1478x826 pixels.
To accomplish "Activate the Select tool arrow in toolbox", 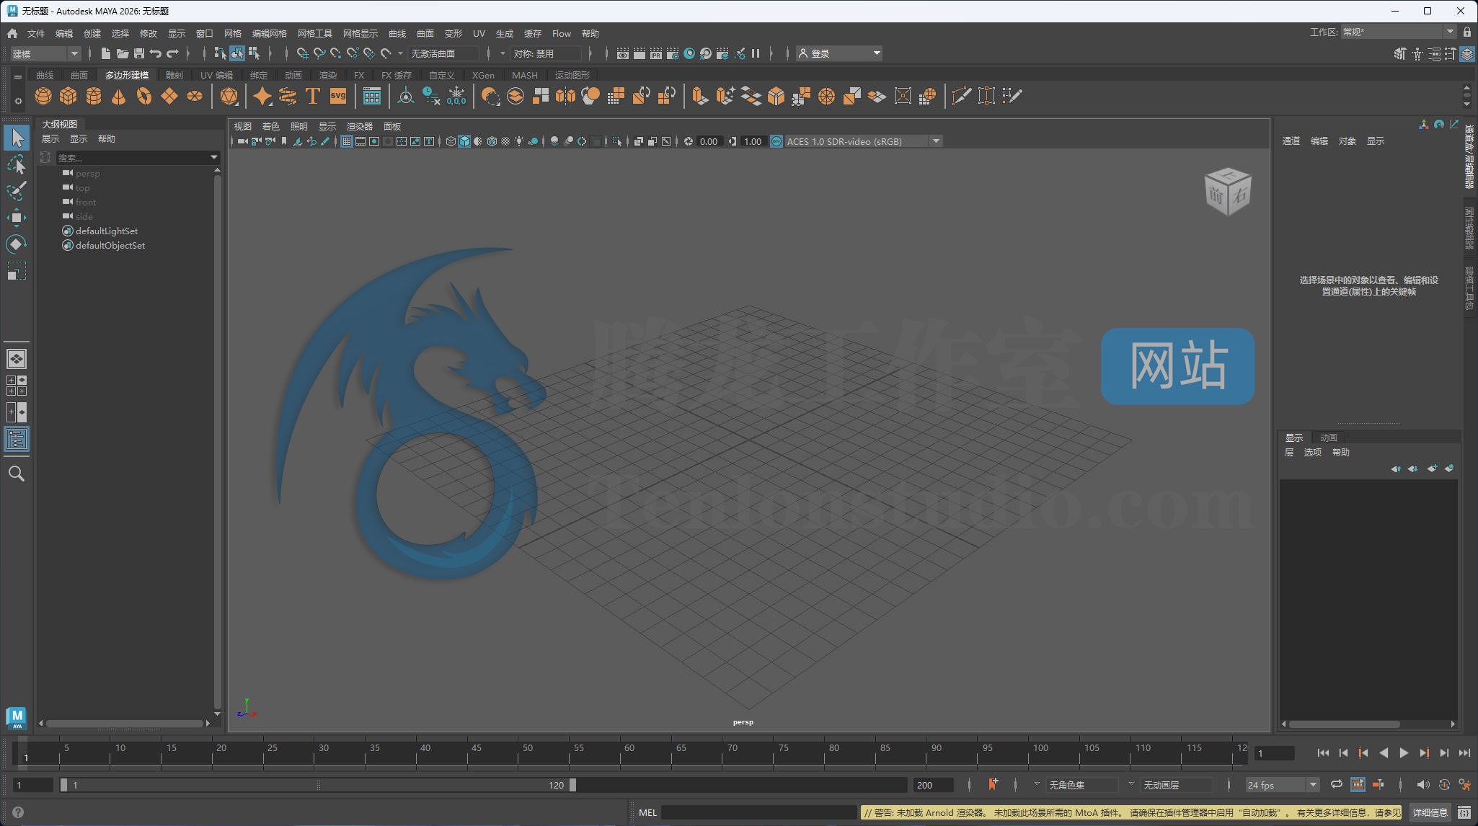I will point(17,138).
